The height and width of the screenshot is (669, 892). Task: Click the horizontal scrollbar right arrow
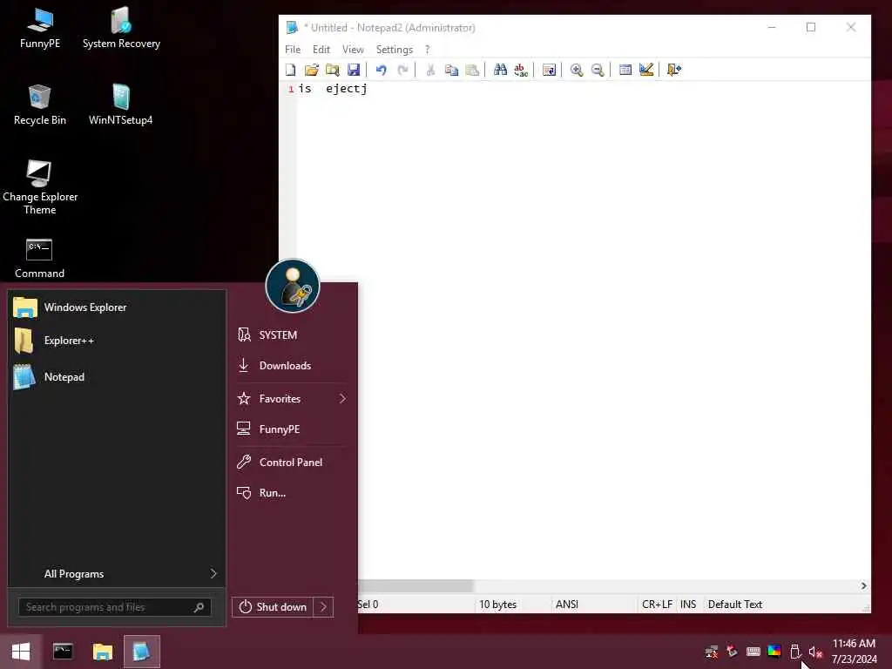(863, 586)
